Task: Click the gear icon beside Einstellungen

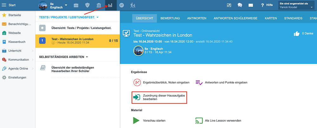Action: coord(4,77)
